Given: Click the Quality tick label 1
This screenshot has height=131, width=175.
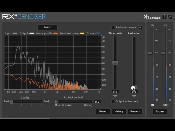Looking at the screenshot, I should pyautogui.click(x=21, y=105).
